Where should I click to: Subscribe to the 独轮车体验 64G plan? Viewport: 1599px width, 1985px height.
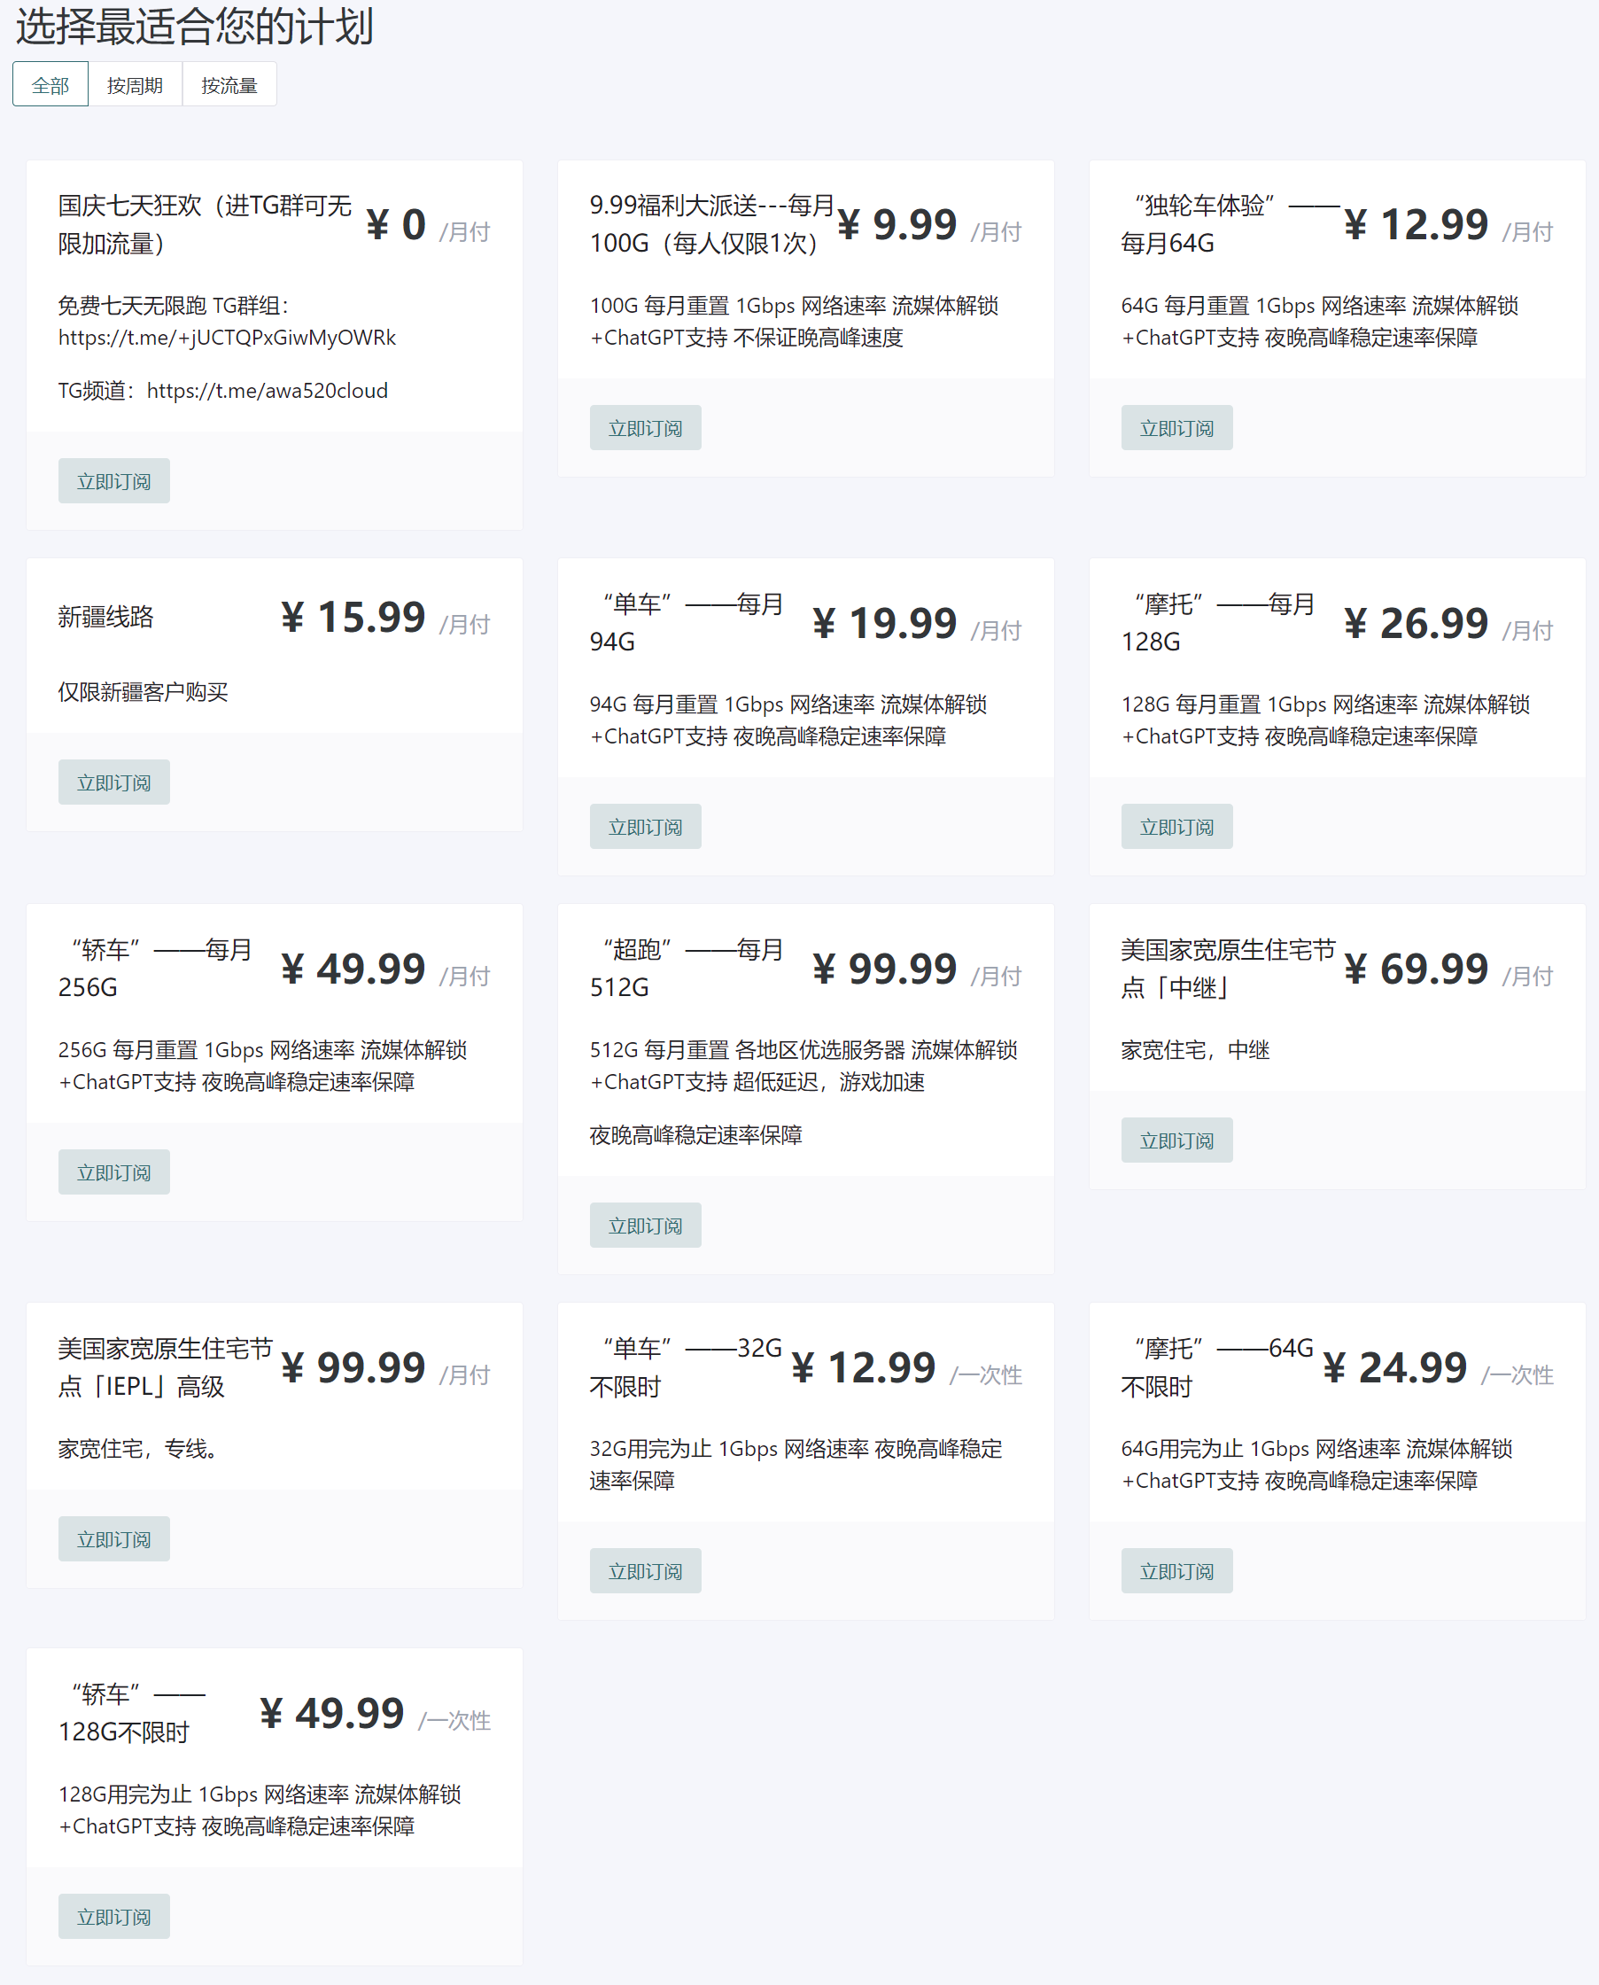[1177, 428]
